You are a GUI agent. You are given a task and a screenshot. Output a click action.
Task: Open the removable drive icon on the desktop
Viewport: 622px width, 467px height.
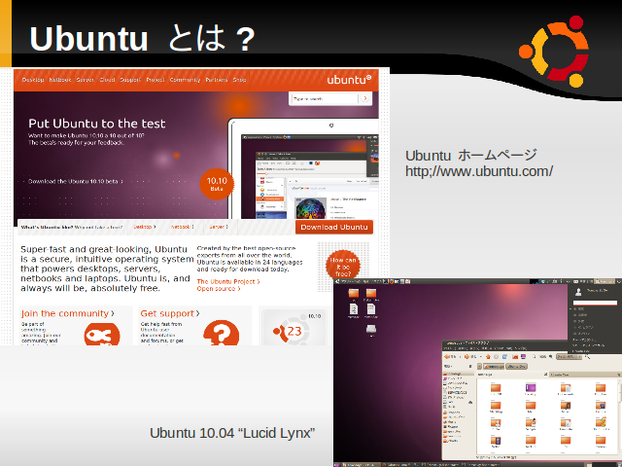371,329
